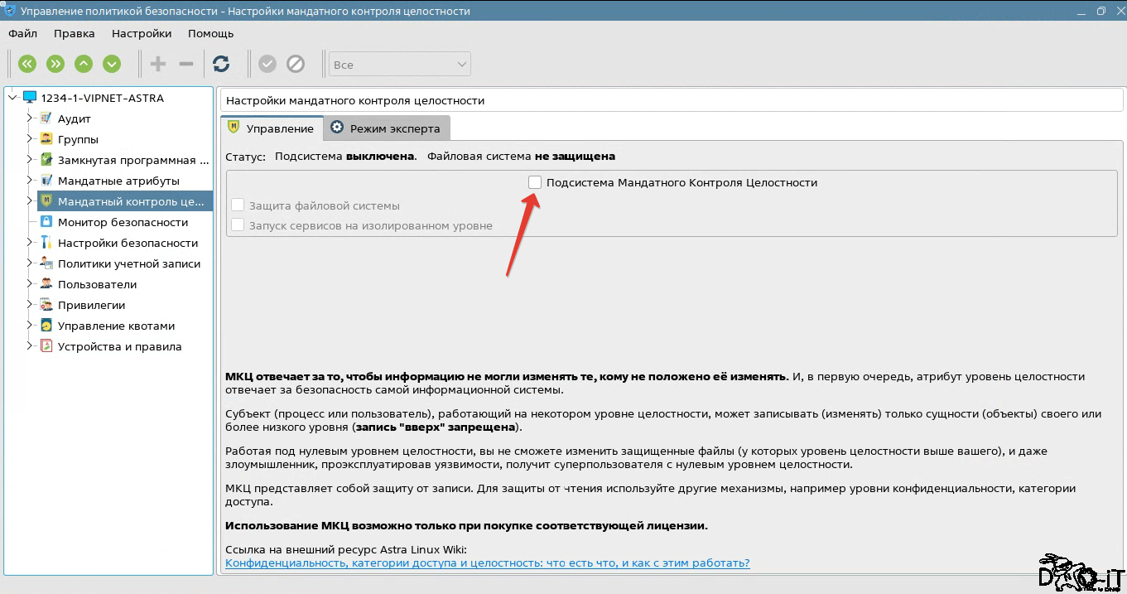Expand the Группы tree node

30,139
